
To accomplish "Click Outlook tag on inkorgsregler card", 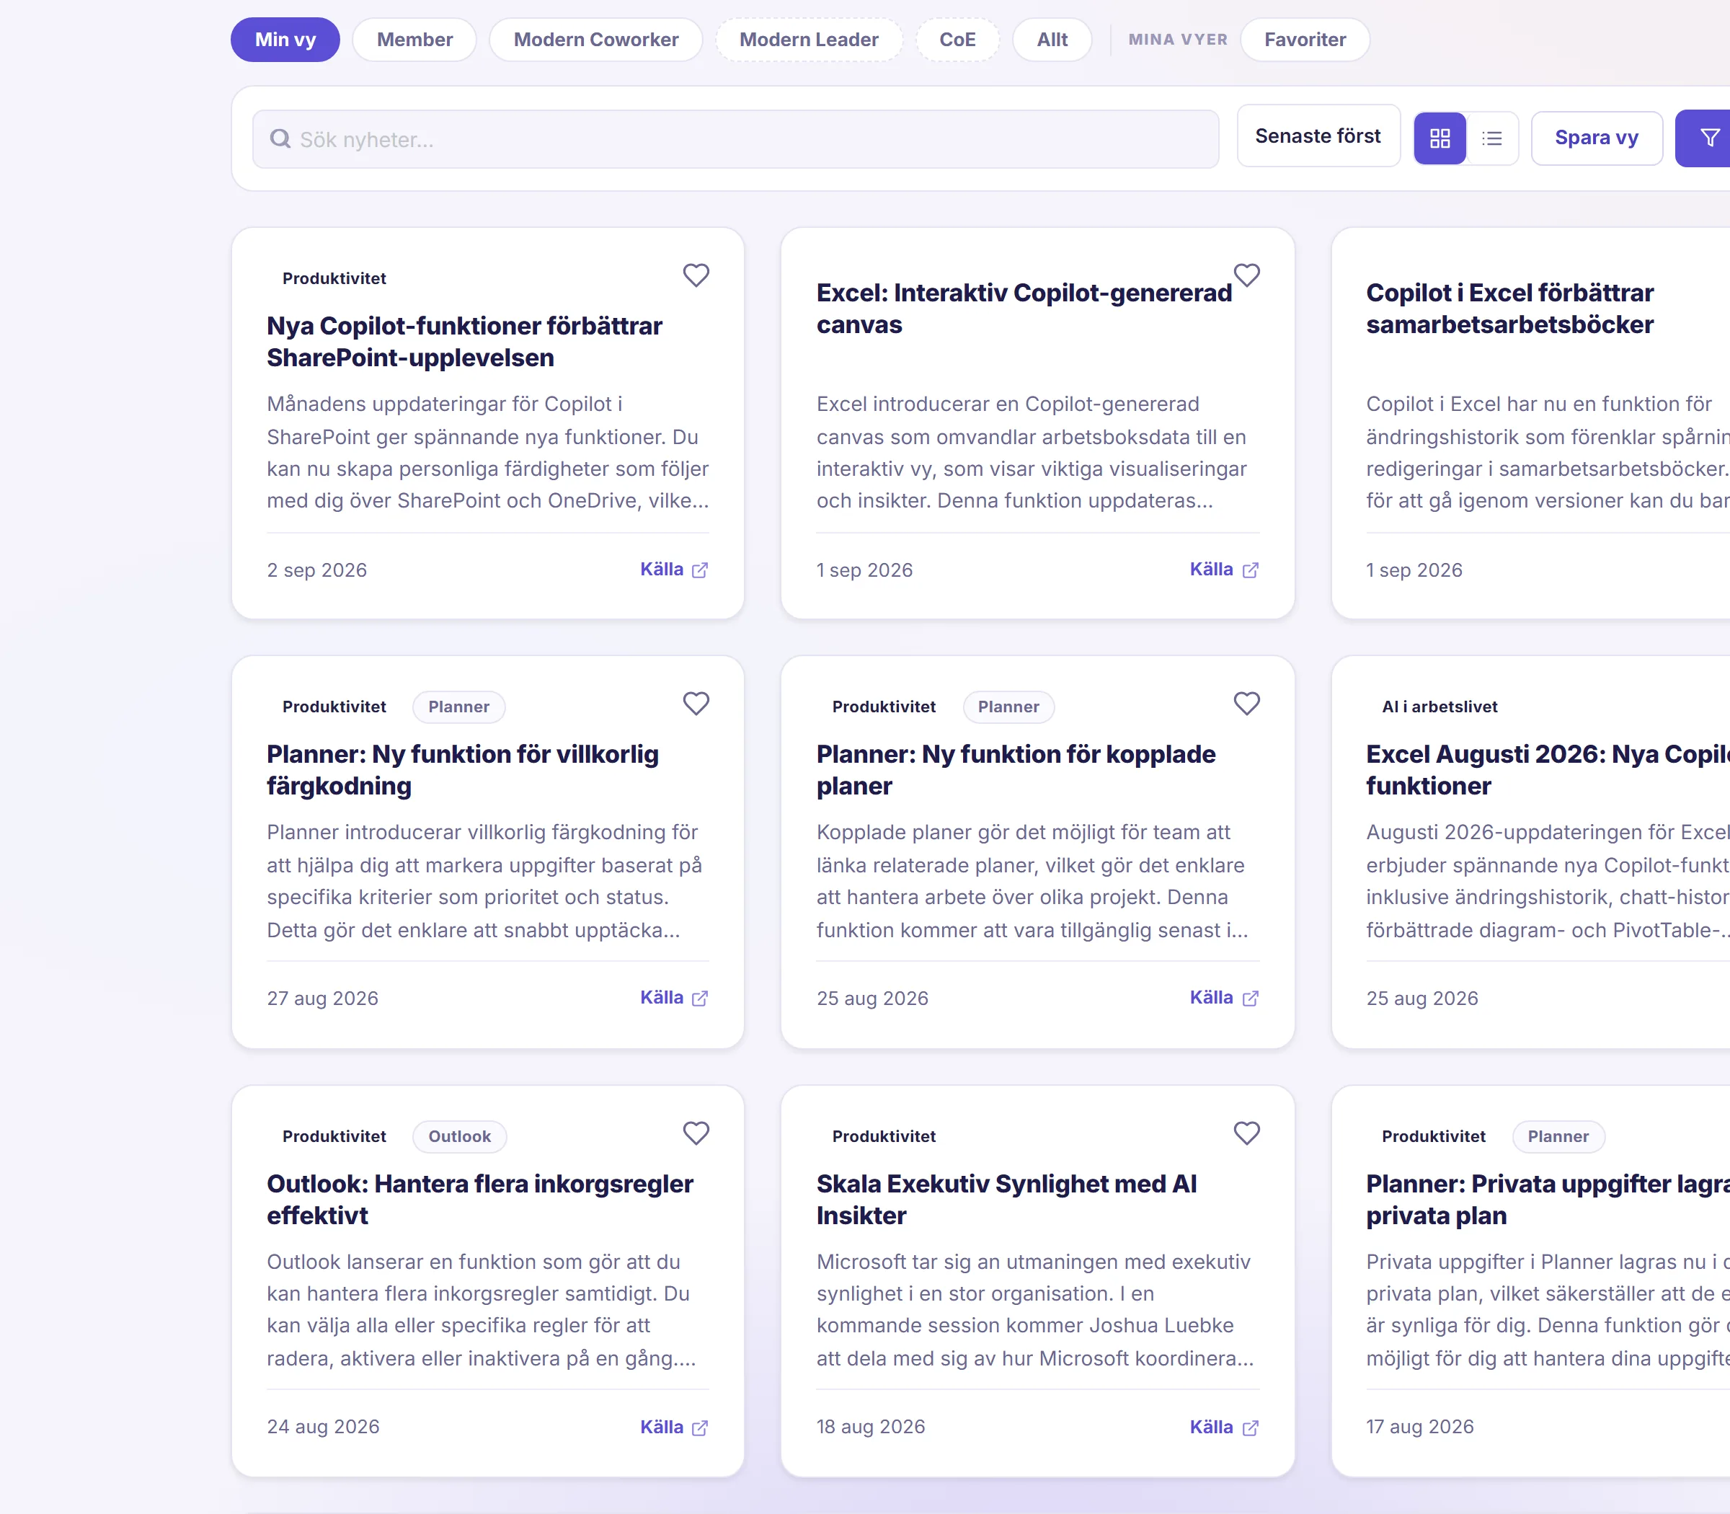I will coord(460,1136).
